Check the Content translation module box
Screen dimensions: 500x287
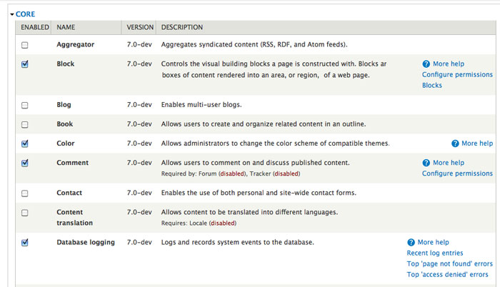(25, 212)
